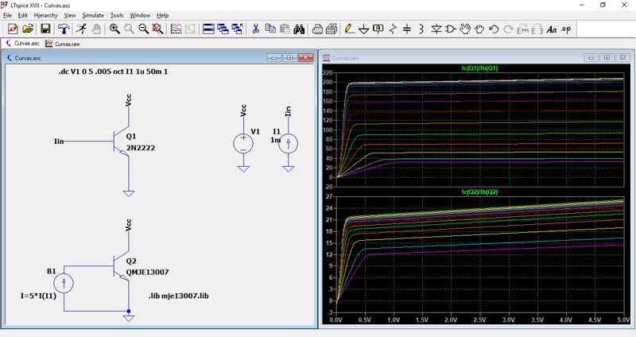Open the Hierarchy menu
The width and height of the screenshot is (636, 337).
pyautogui.click(x=46, y=15)
